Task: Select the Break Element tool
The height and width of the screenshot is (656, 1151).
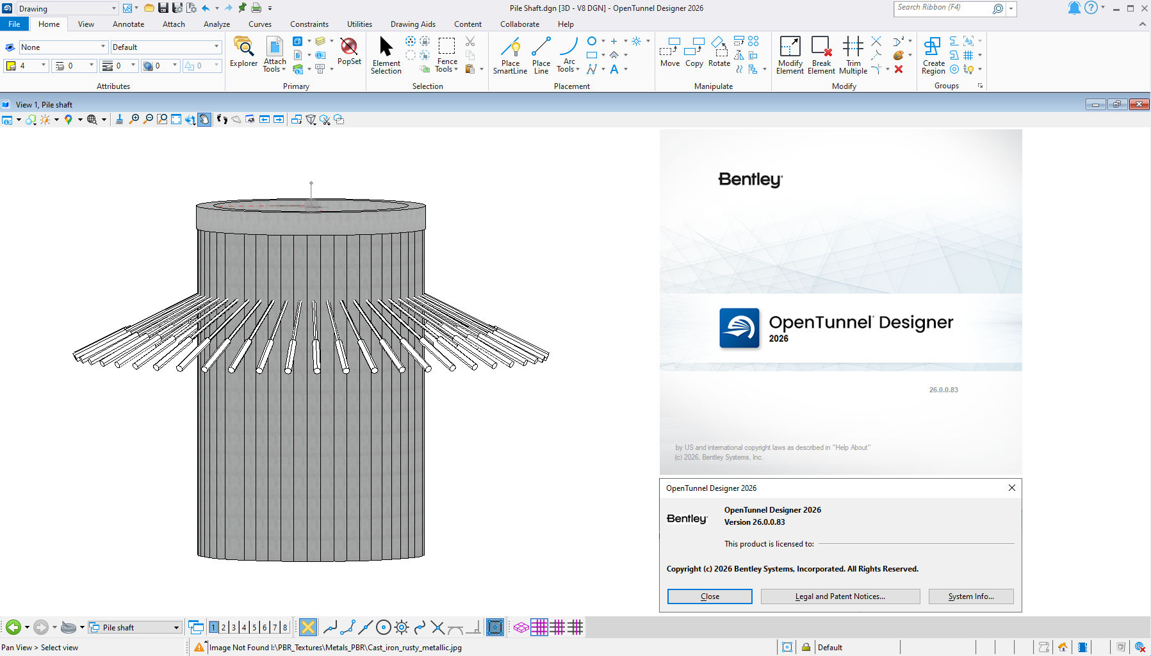Action: (821, 56)
